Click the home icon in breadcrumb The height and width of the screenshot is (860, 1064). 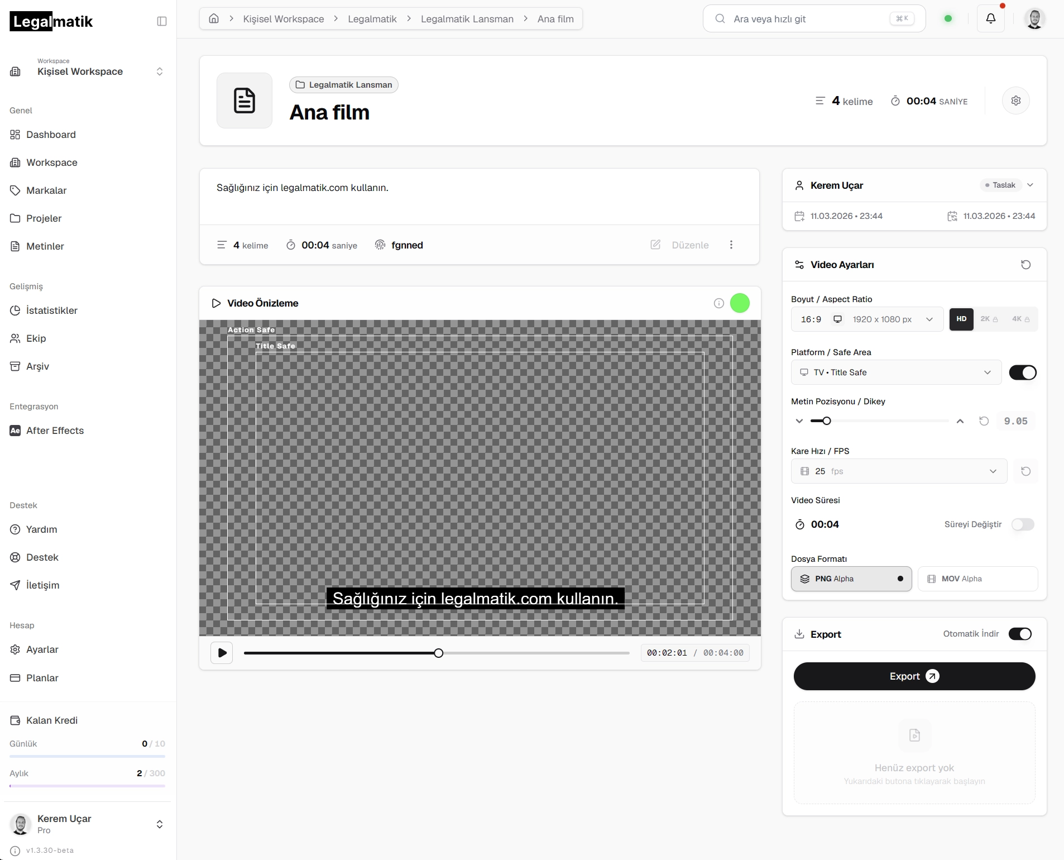(x=214, y=18)
